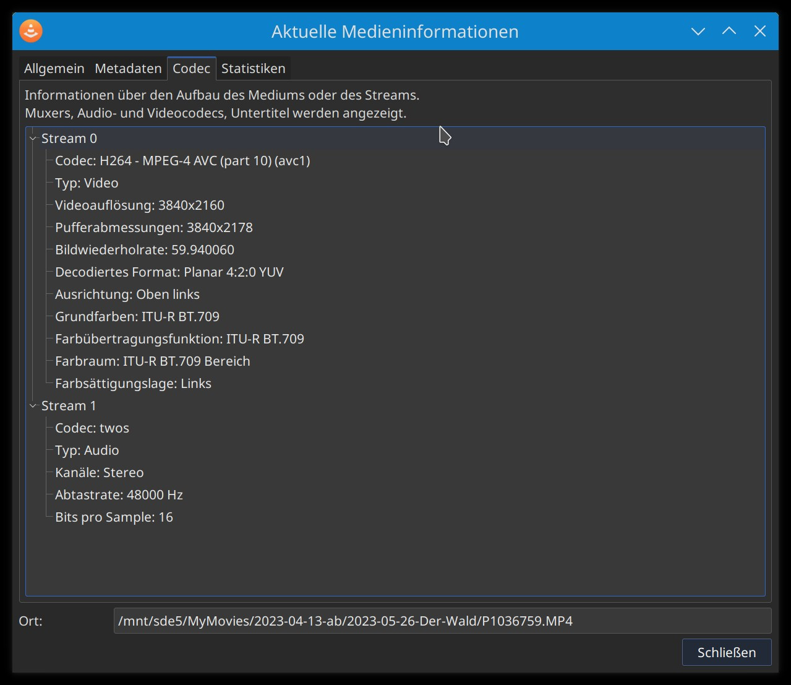This screenshot has height=685, width=791.
Task: Click the Codec tab
Action: (191, 69)
